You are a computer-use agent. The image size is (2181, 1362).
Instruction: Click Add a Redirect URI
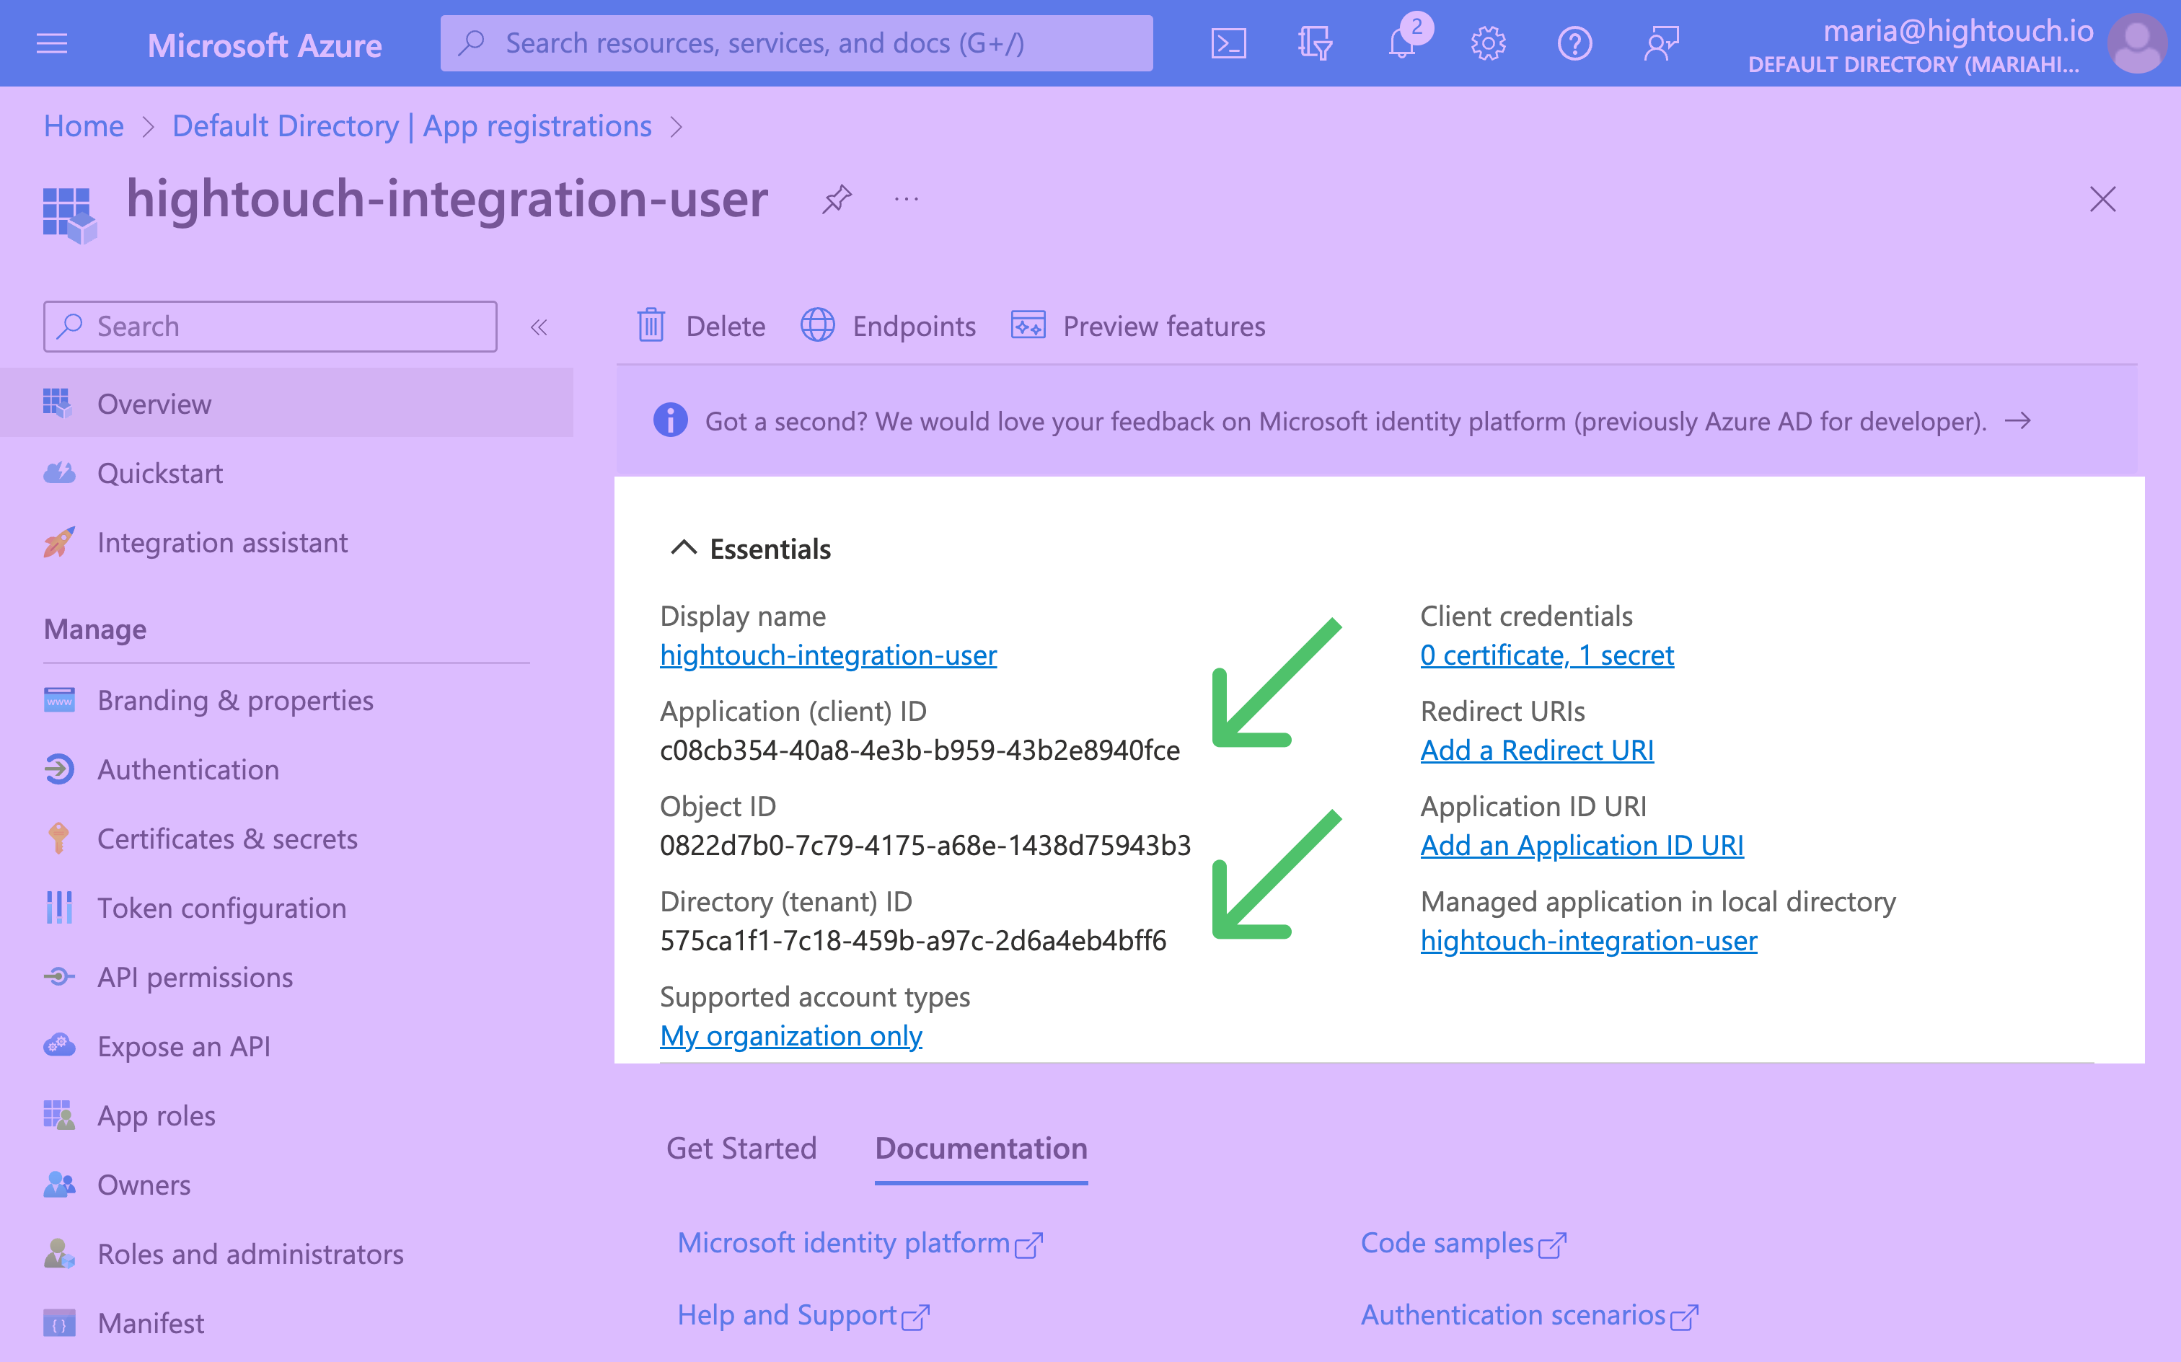click(1537, 749)
